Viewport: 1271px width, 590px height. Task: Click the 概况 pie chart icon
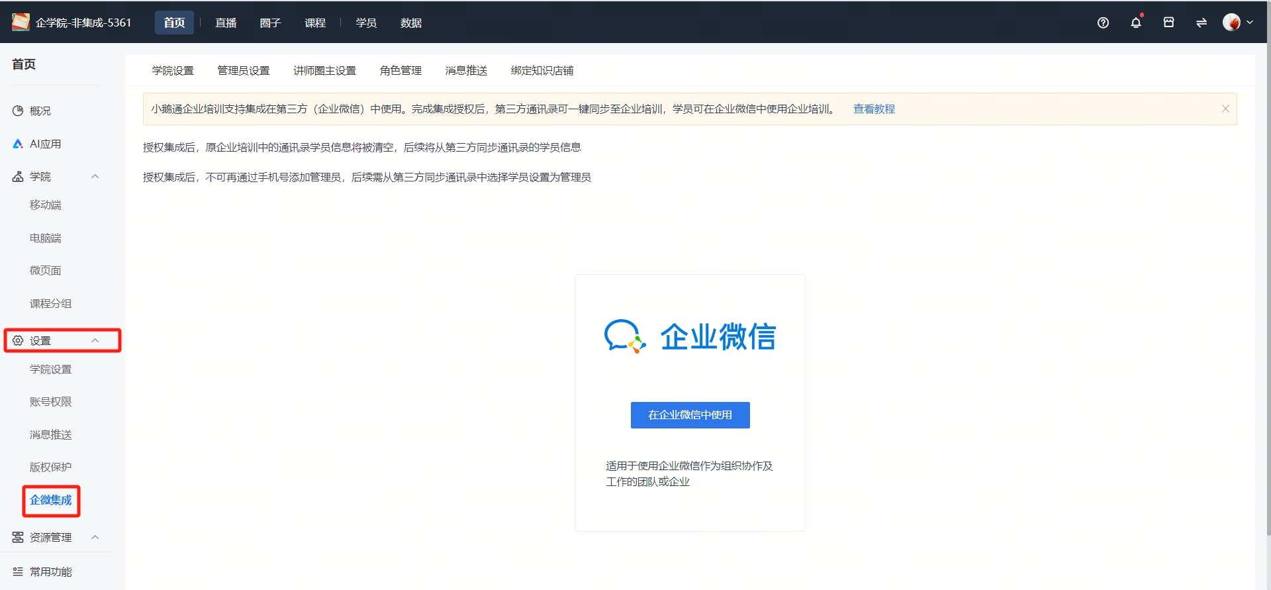[x=18, y=111]
